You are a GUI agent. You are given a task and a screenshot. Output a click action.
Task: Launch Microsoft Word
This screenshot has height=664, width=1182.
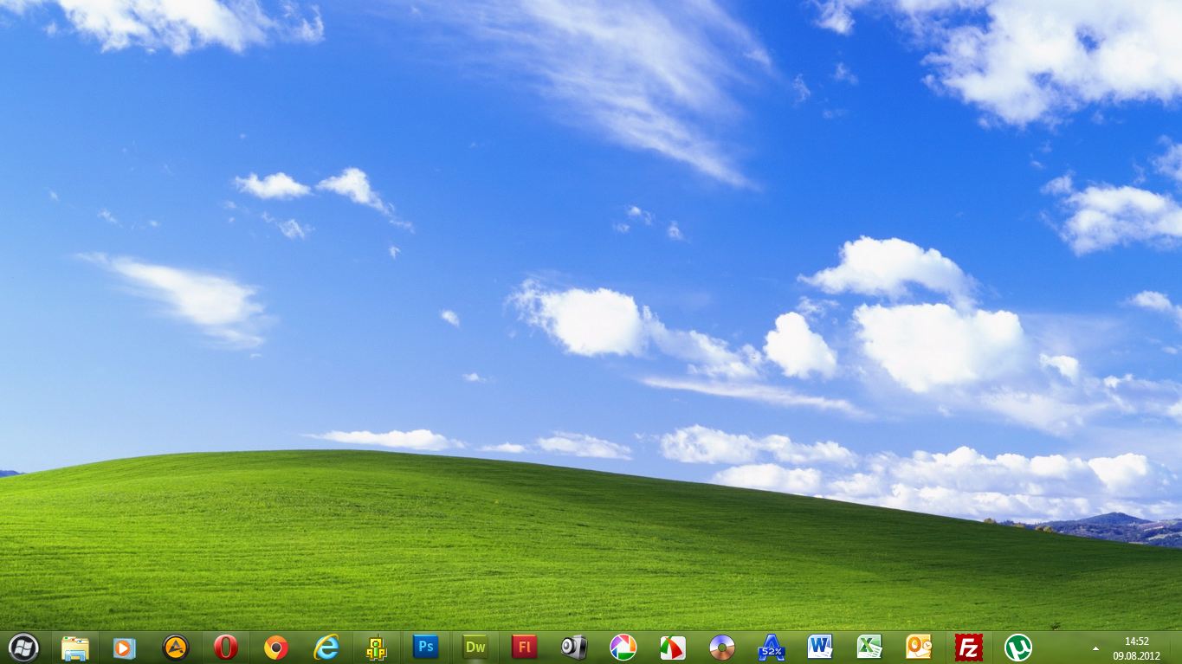pyautogui.click(x=820, y=647)
